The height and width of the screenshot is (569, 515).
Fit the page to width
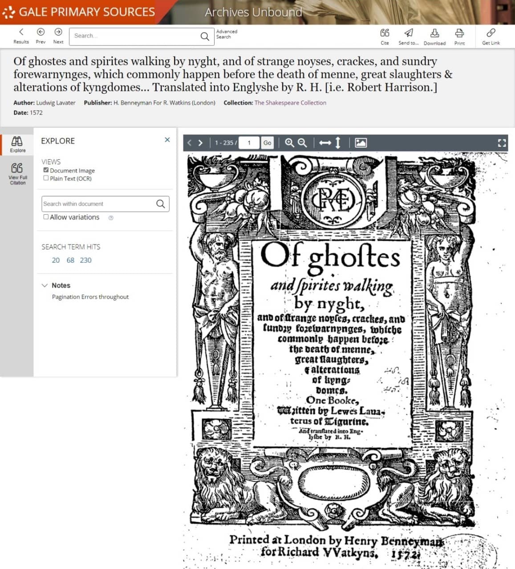click(x=325, y=143)
